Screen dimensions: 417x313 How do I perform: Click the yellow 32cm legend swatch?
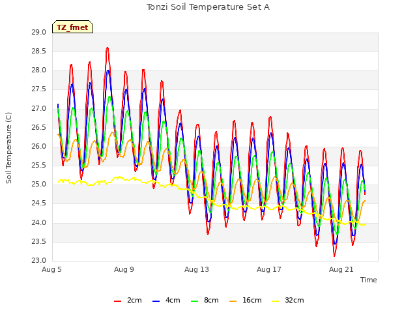276,301
